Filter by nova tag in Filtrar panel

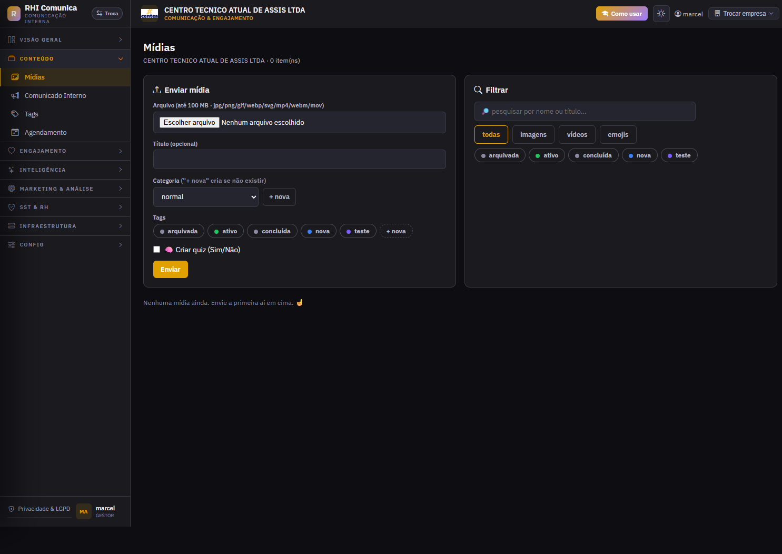640,155
